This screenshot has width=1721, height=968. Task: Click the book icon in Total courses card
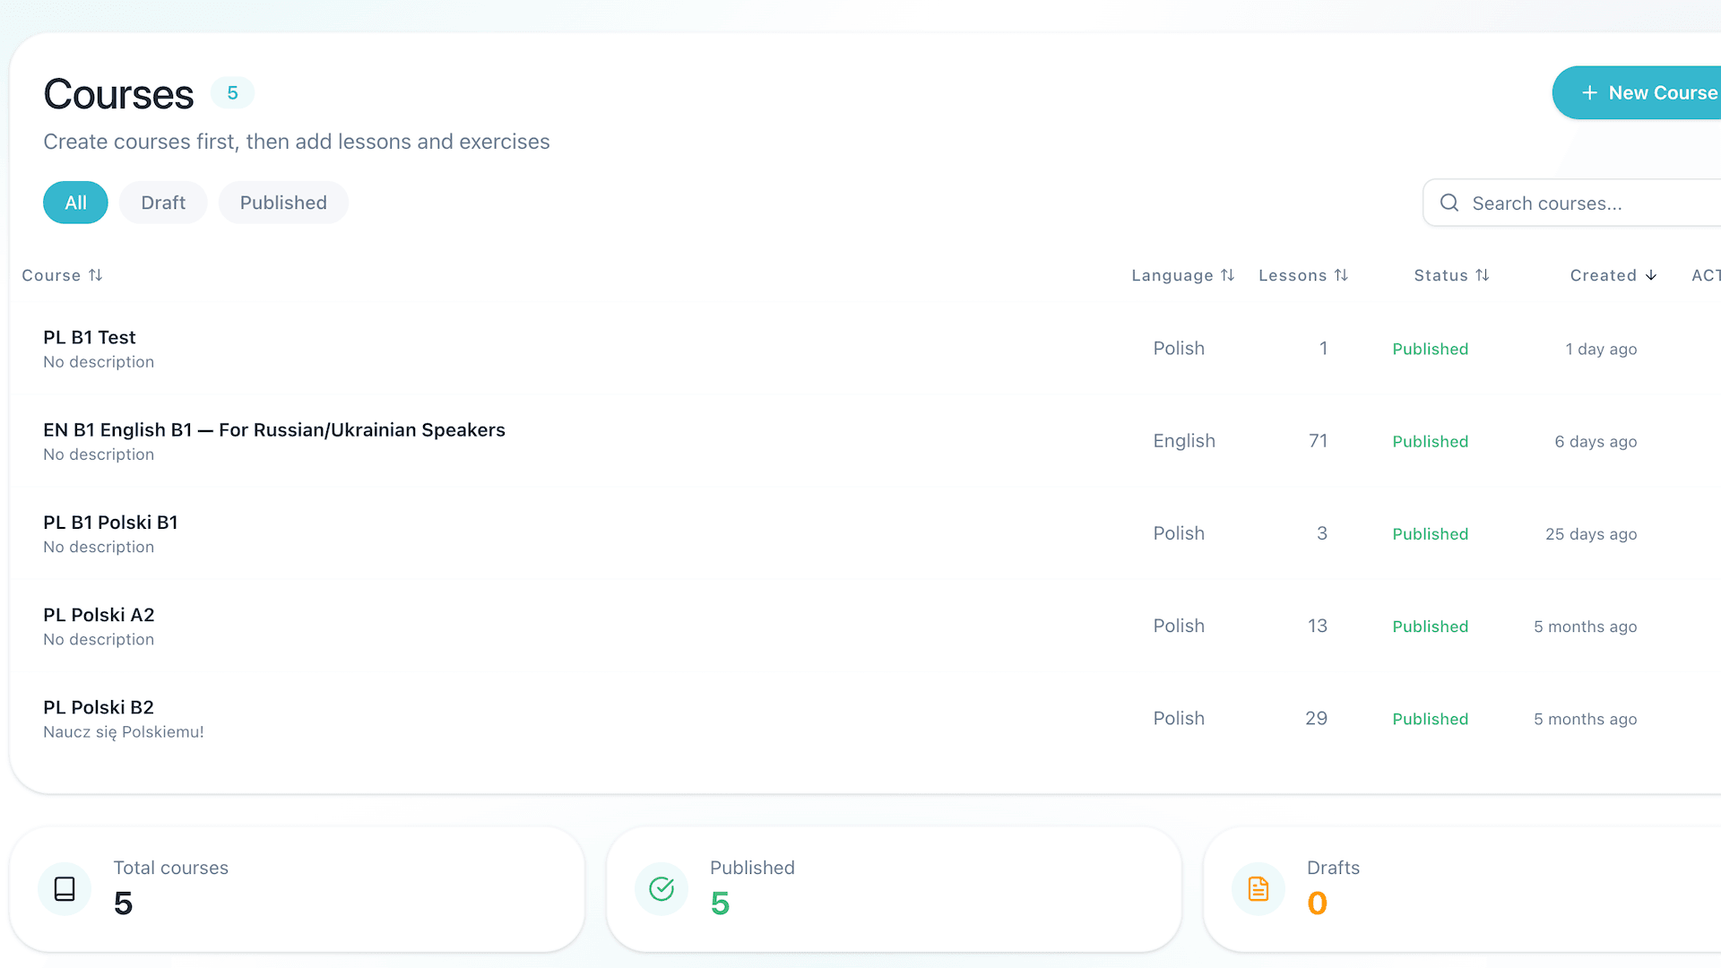[64, 888]
